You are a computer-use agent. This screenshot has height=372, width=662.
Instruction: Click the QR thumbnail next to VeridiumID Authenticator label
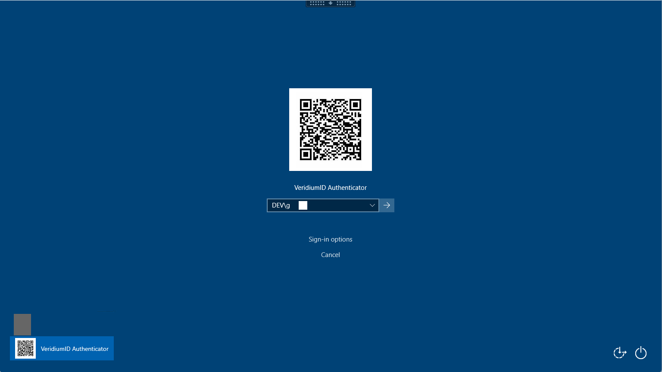25,348
